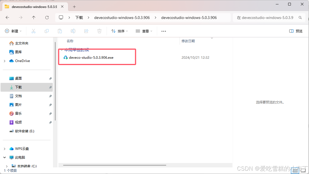
Task: Go back using the back arrow
Action: pos(7,18)
